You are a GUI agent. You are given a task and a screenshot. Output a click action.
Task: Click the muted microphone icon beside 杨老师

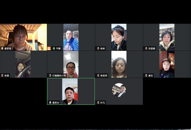click(98, 75)
